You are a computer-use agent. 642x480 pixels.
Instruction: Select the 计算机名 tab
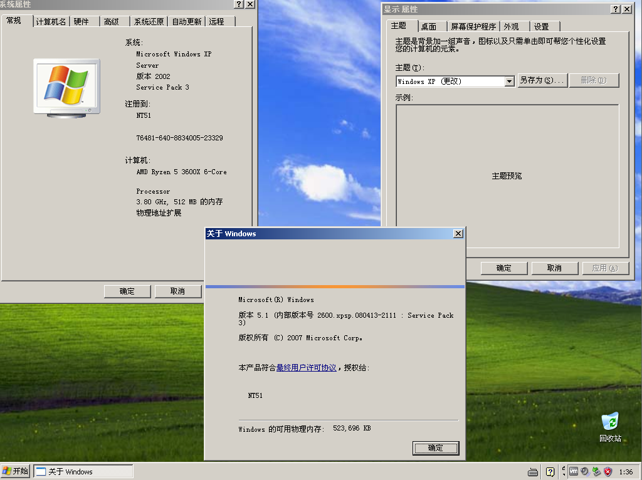(53, 21)
